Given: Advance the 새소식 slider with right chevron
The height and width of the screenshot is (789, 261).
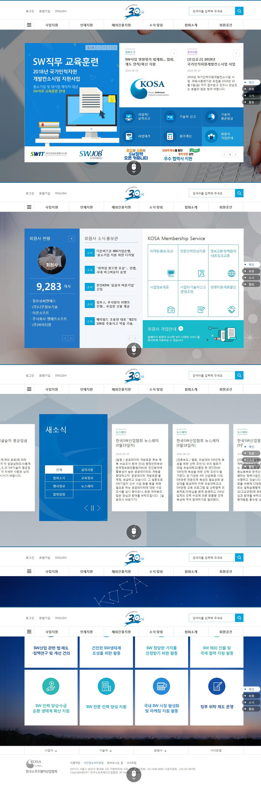Looking at the screenshot, I should [99, 508].
